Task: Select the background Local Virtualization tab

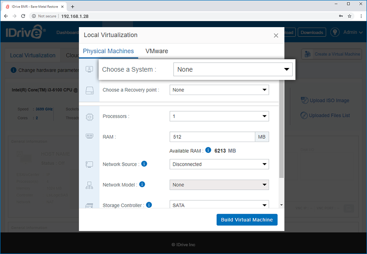Action: [33, 56]
